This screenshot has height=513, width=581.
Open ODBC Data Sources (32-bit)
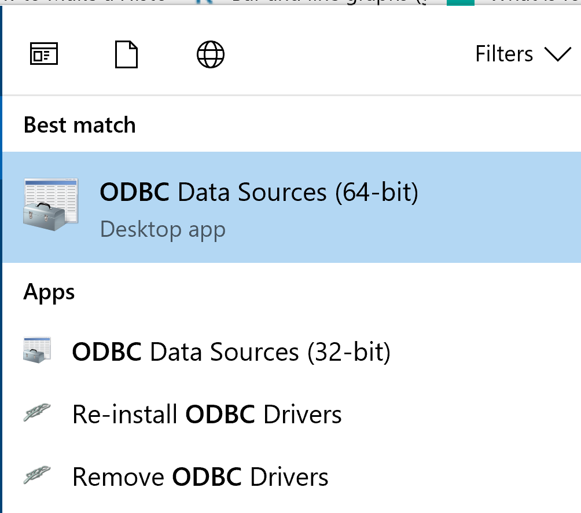point(231,350)
